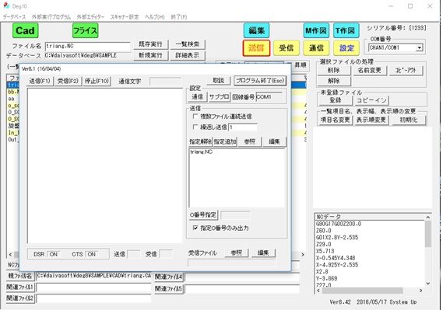Click the サブプロ button
The width and height of the screenshot is (443, 310).
click(x=219, y=97)
